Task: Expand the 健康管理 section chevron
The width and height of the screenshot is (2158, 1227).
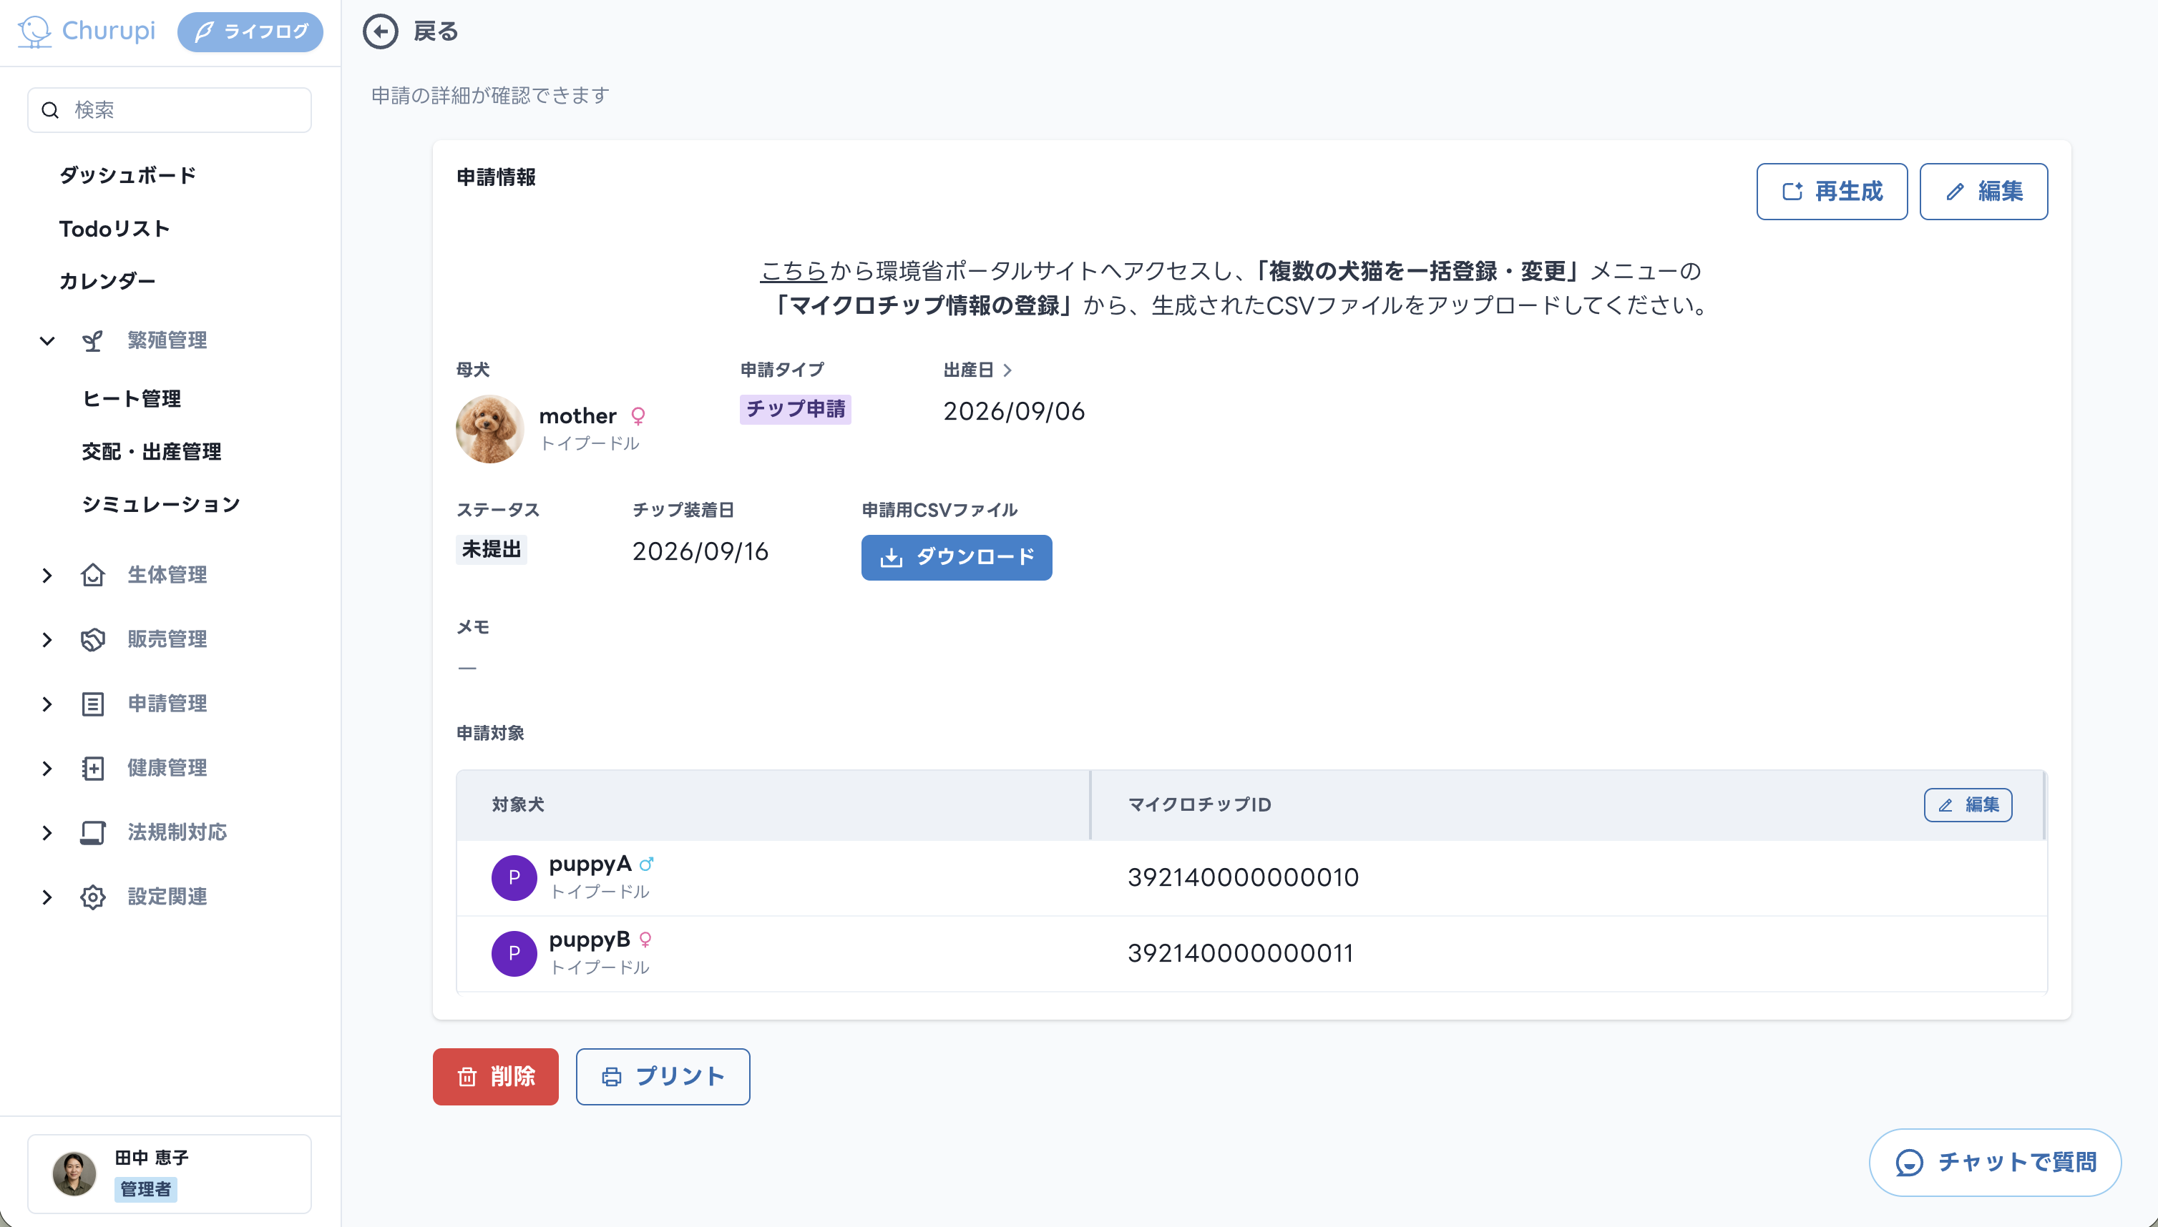Action: [x=47, y=768]
